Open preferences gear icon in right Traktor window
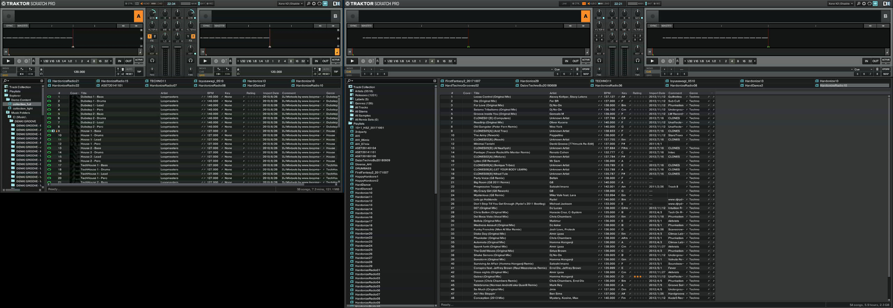Image resolution: width=893 pixels, height=308 pixels. (x=864, y=3)
